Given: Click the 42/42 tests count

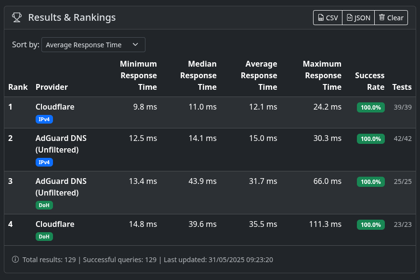Looking at the screenshot, I should pos(403,139).
